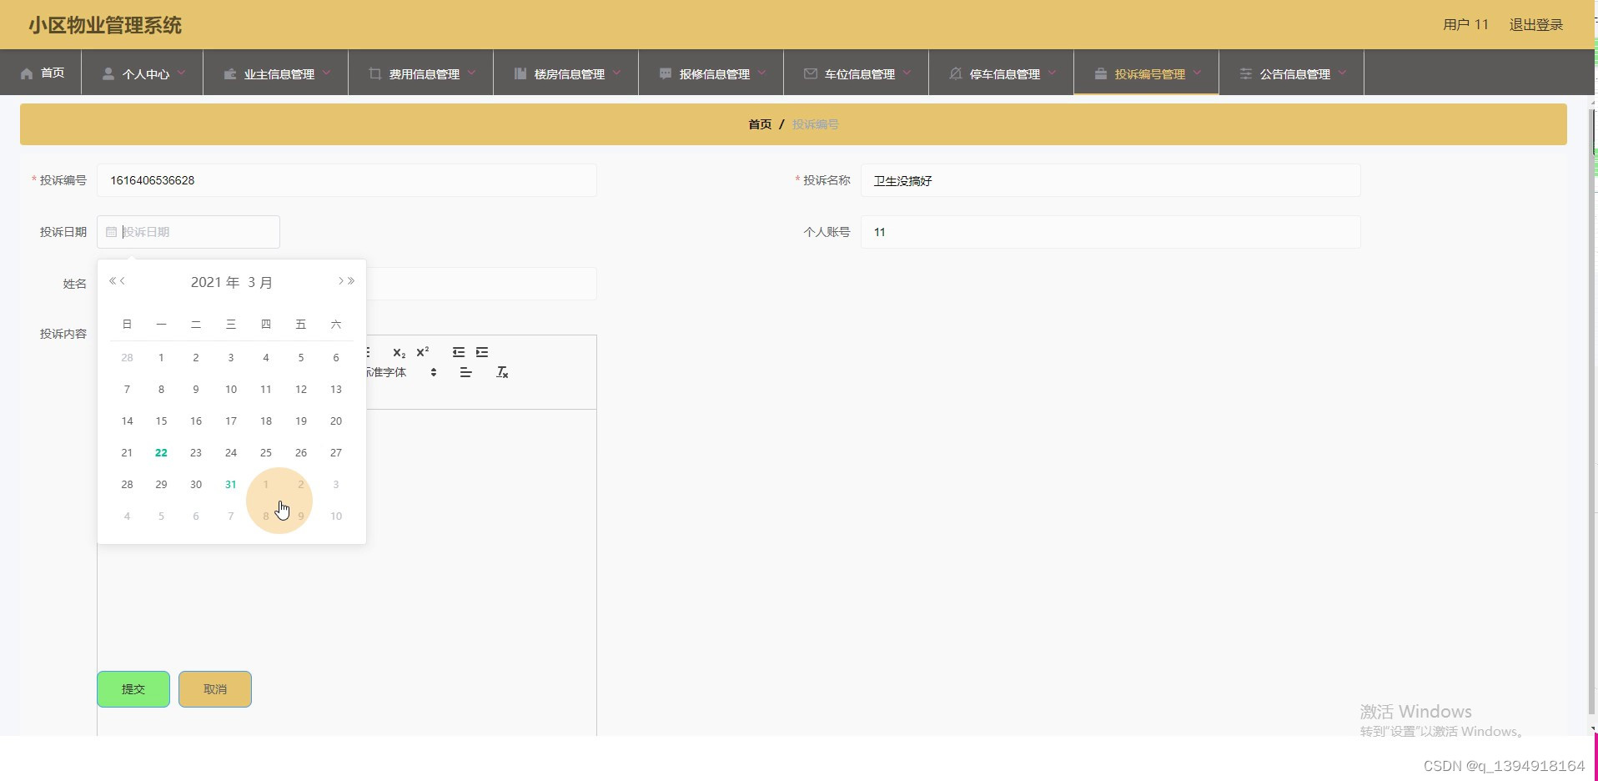Click the building icon beside 楼房信息管理
The height and width of the screenshot is (781, 1598).
520,73
